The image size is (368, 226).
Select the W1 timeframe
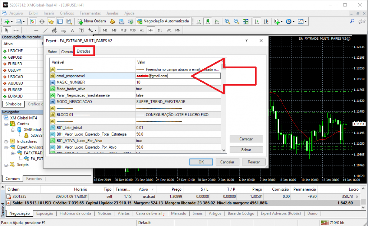click(169, 30)
